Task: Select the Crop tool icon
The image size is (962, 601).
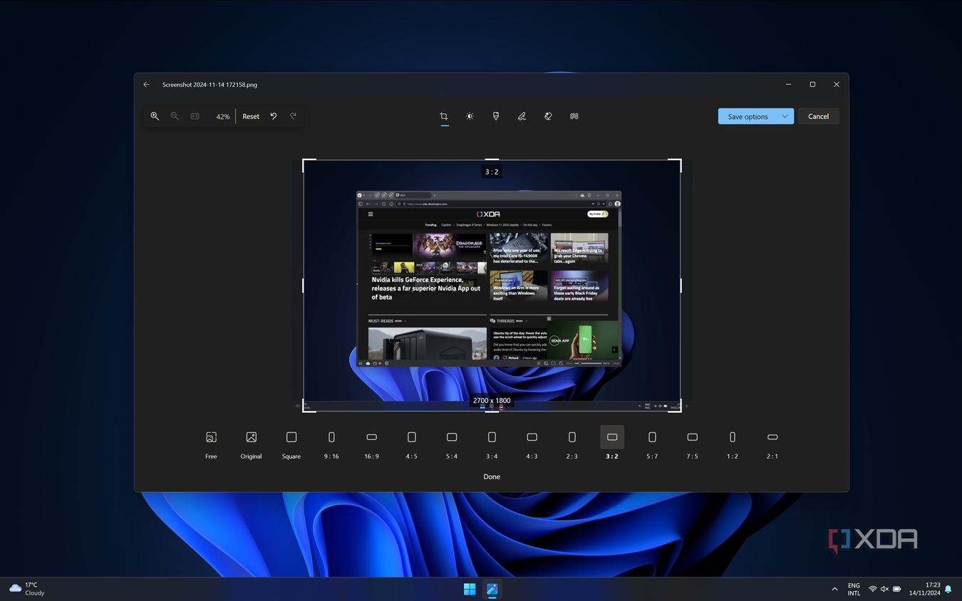Action: pos(444,116)
